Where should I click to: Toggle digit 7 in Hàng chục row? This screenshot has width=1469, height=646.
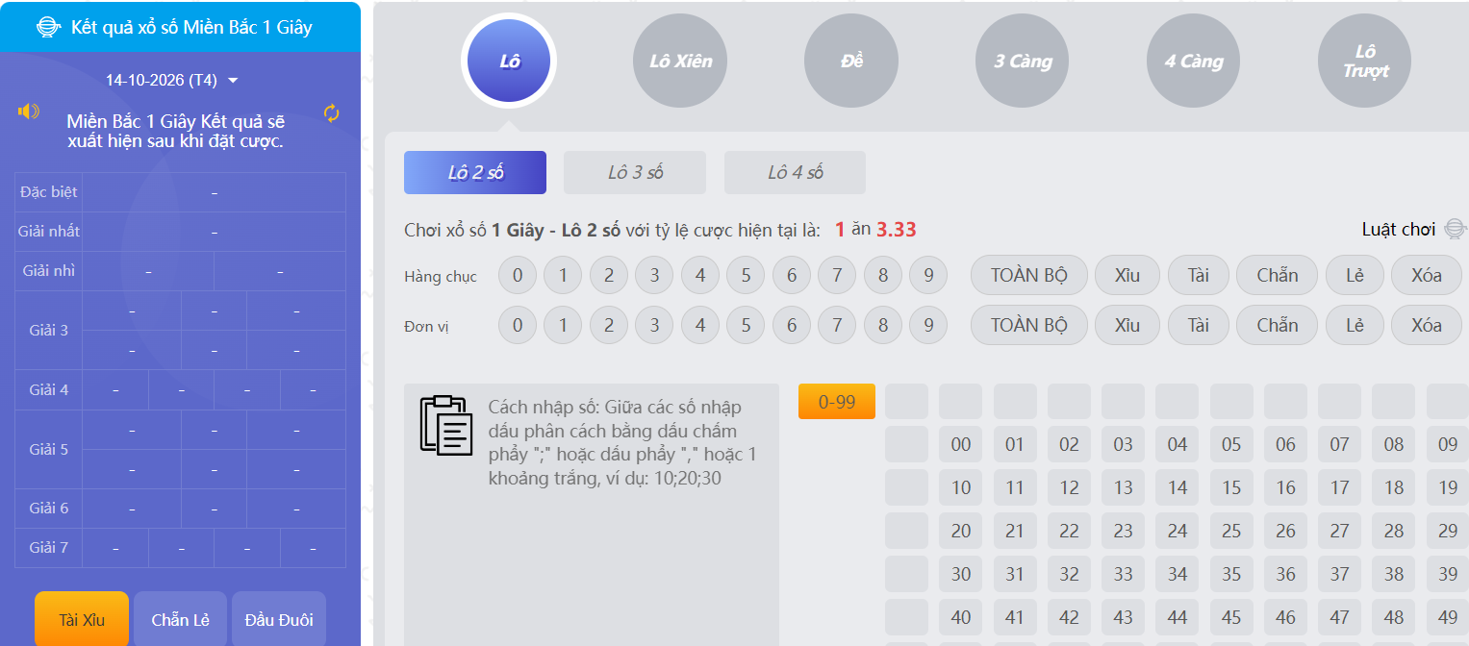tap(837, 276)
